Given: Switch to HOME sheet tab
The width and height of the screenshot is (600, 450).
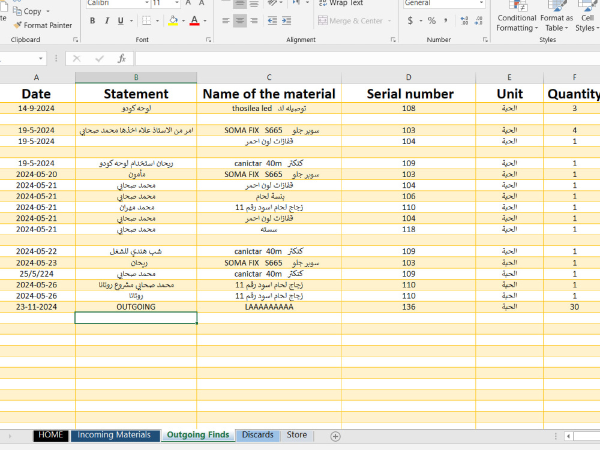Looking at the screenshot, I should tap(51, 435).
